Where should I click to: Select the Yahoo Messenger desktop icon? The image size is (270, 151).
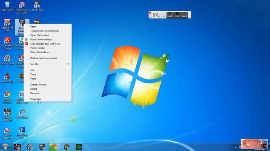point(7,133)
